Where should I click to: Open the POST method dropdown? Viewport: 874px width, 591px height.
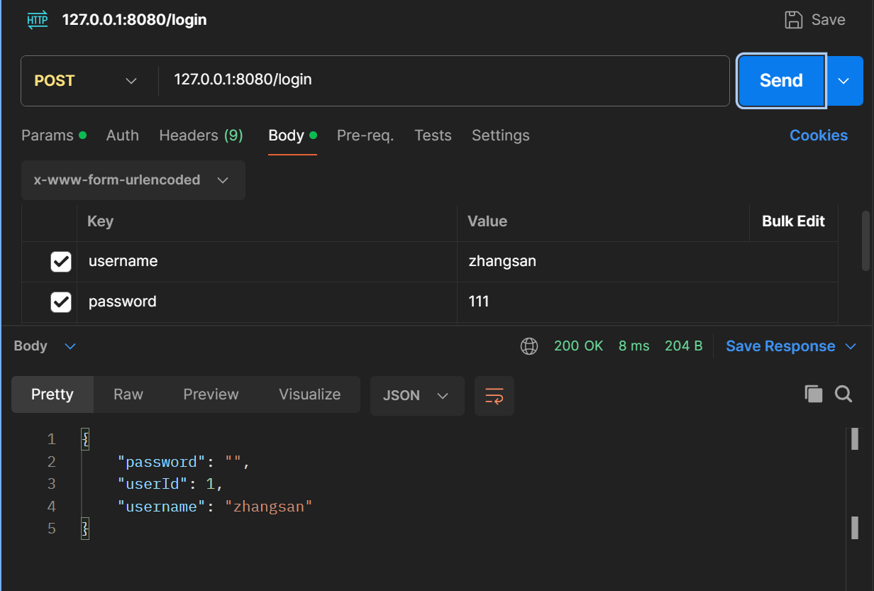click(86, 81)
